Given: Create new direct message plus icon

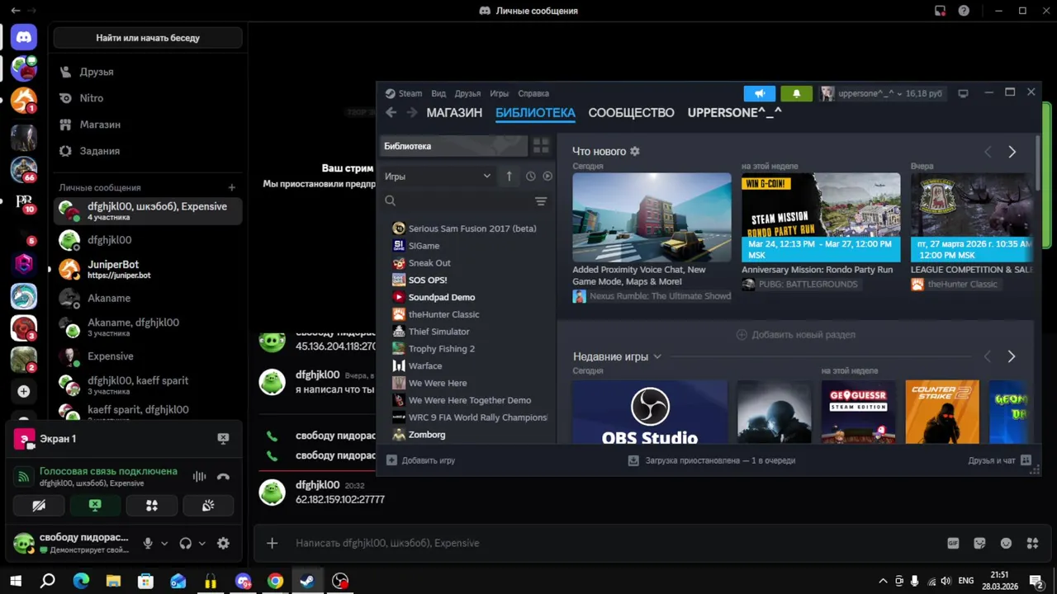Looking at the screenshot, I should (x=232, y=188).
